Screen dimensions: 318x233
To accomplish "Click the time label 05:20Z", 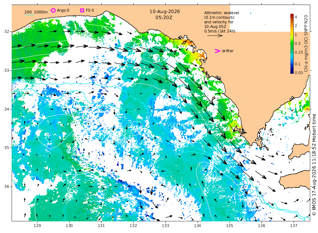I will (164, 18).
